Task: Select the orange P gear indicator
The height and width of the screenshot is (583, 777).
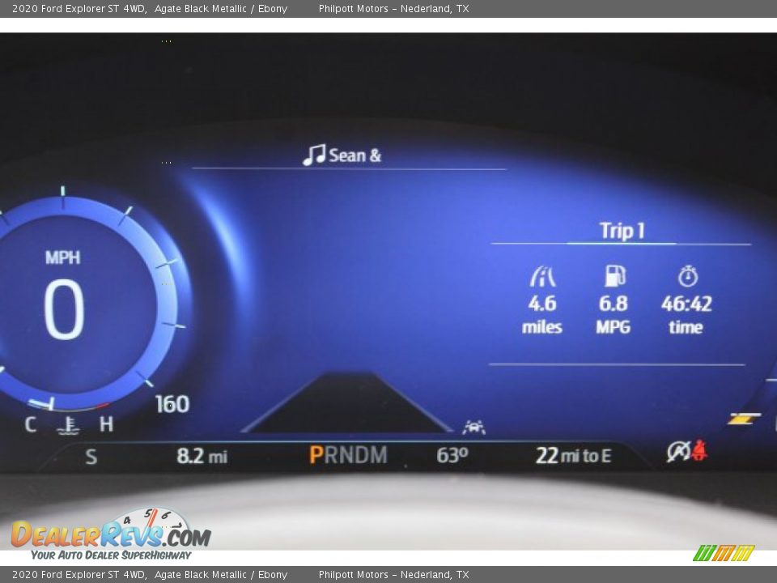Action: point(316,455)
